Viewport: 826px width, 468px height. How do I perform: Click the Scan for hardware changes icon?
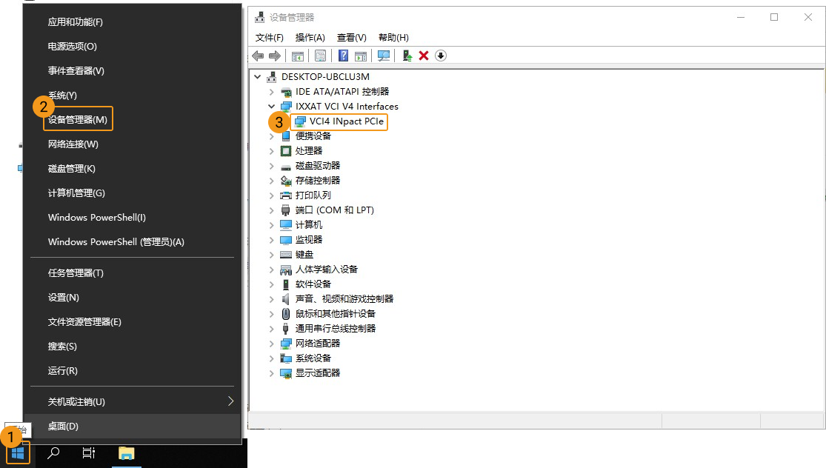pos(383,55)
